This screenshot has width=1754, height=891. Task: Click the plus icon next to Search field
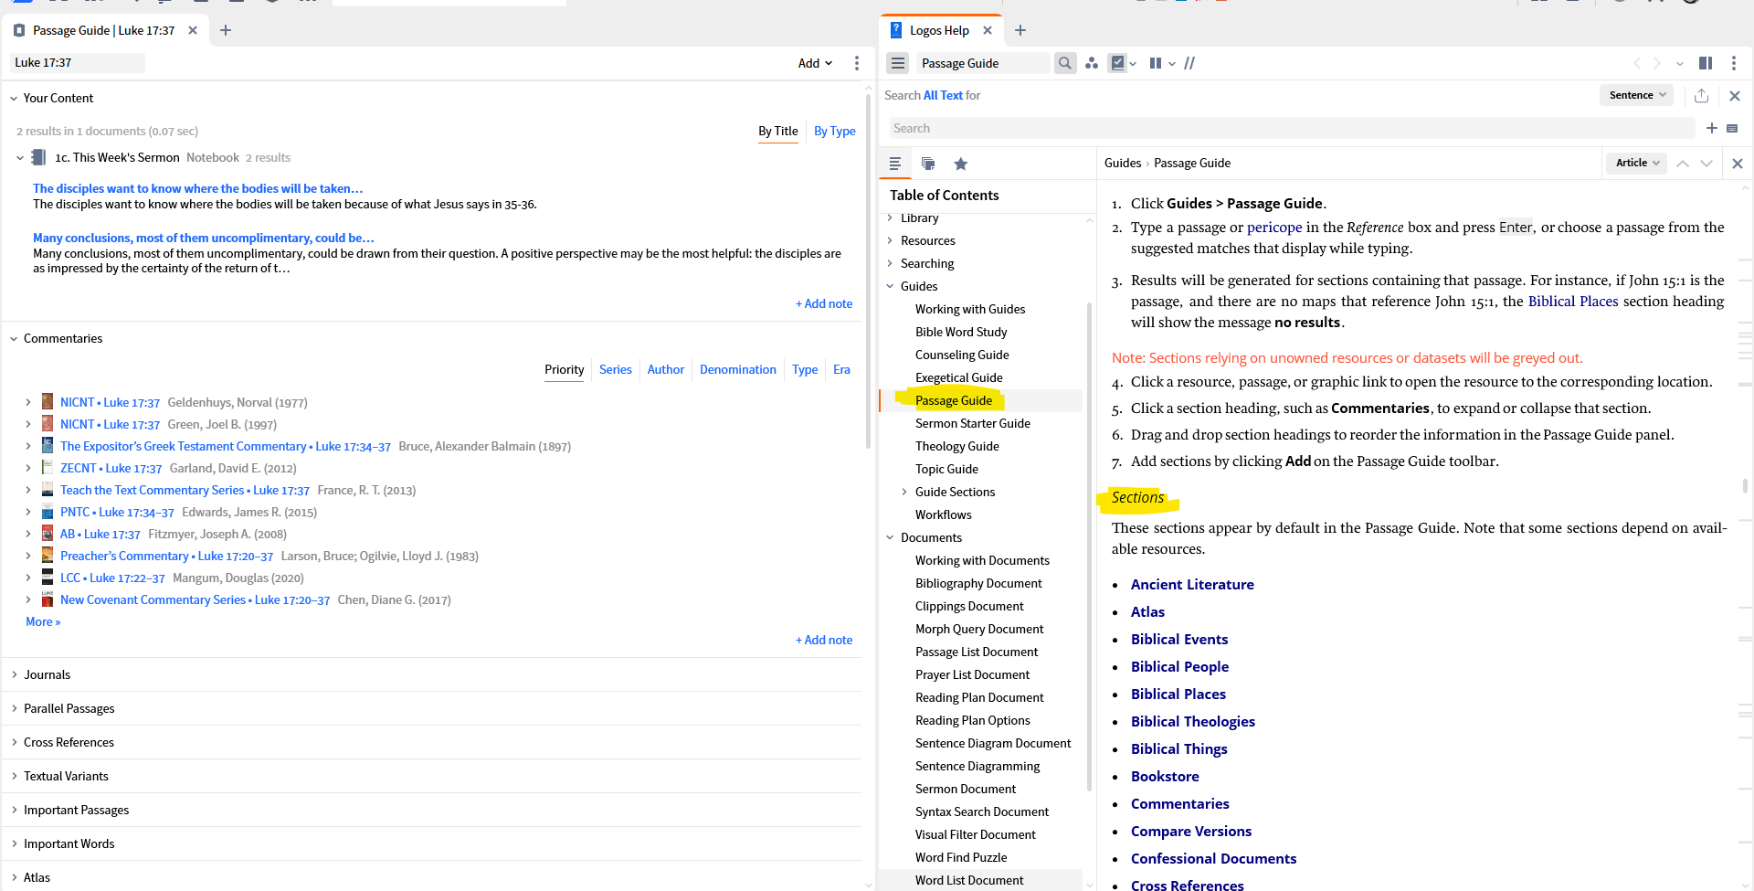[x=1712, y=128]
